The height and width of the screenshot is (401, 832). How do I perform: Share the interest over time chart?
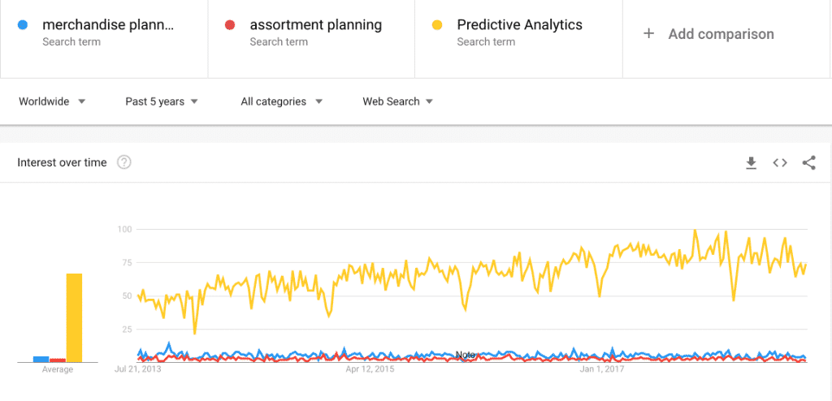click(808, 163)
